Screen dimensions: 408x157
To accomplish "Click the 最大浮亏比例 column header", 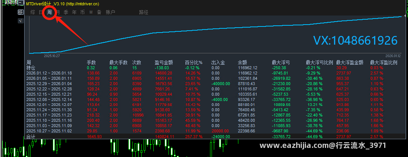I will click(319, 62).
